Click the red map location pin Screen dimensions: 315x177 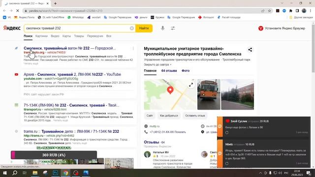(x=170, y=90)
